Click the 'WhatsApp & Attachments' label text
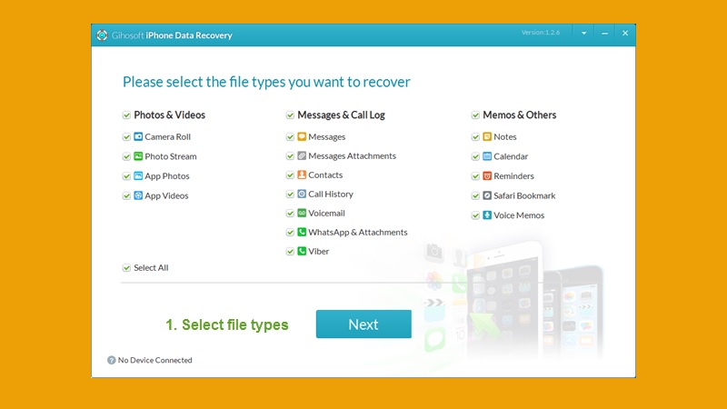Viewport: 727px width, 409px height. (358, 232)
